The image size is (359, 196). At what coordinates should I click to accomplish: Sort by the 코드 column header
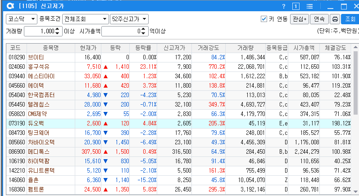[x=17, y=48]
